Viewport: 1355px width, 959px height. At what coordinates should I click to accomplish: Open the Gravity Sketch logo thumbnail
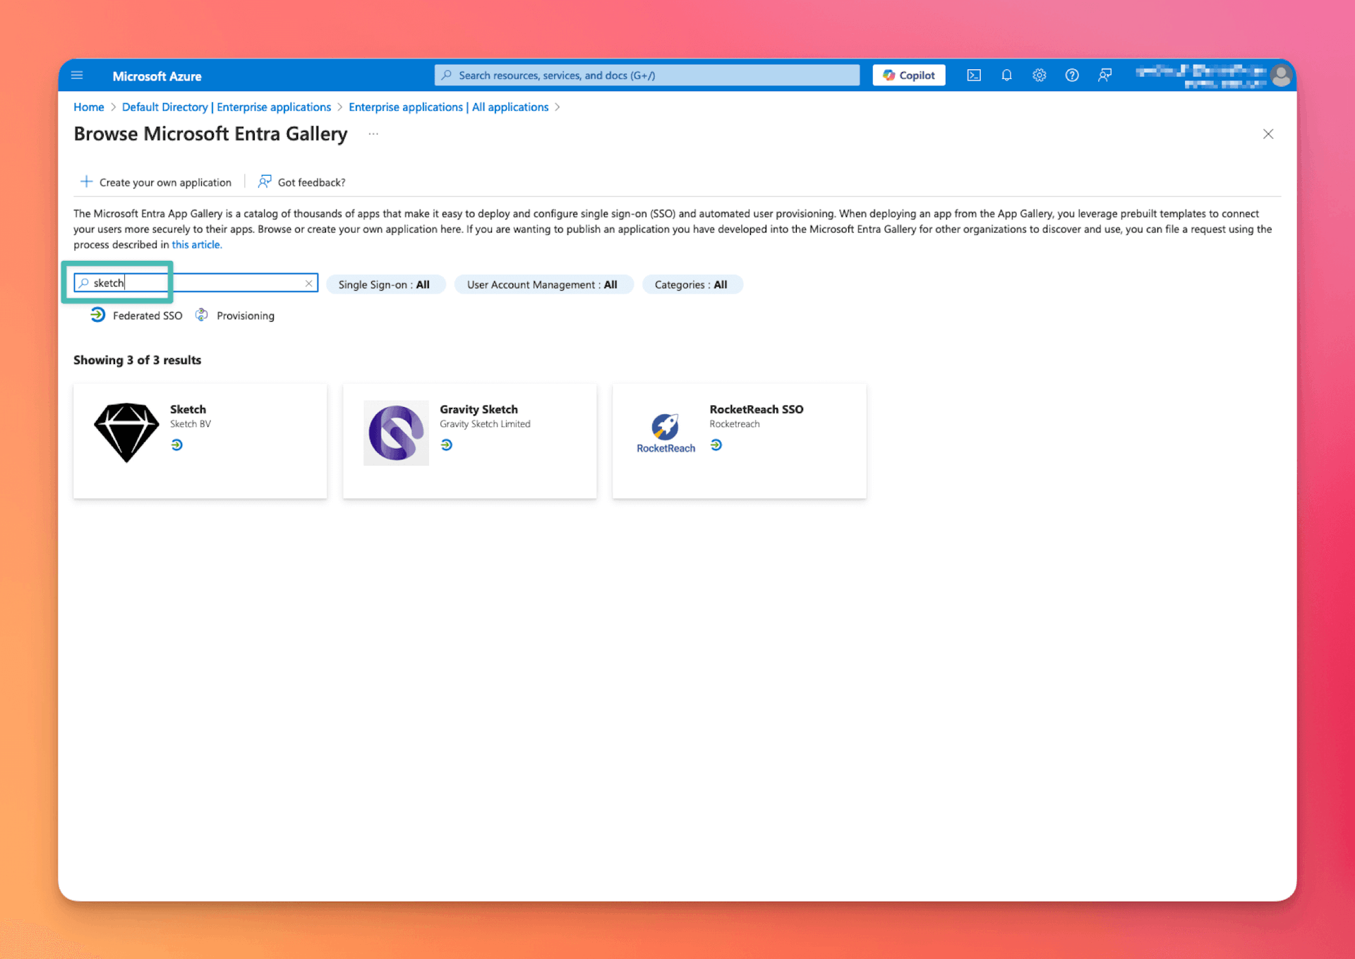396,433
